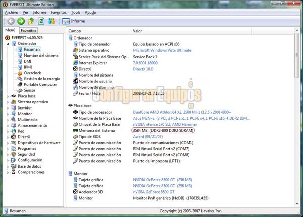Click the Comparaciones hourglass icon
Viewport: 303px width, 217px height.
click(x=14, y=172)
